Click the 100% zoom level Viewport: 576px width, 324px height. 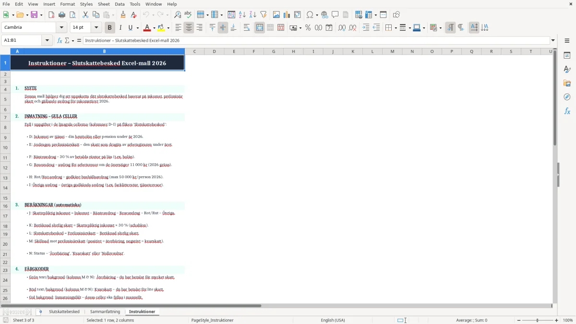[x=568, y=320]
